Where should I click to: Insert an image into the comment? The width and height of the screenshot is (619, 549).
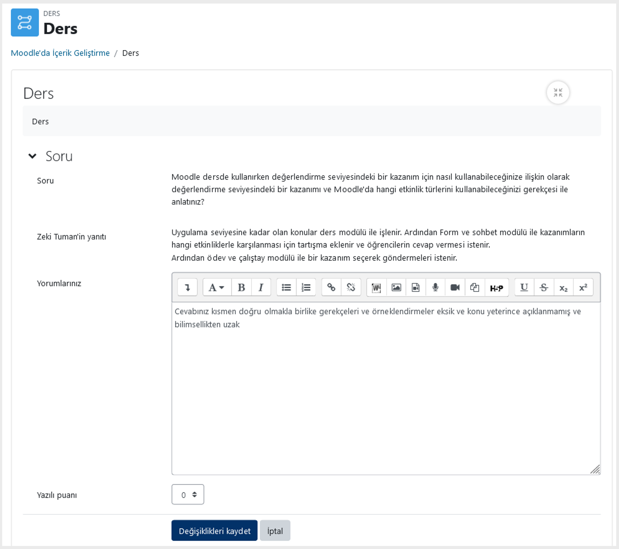coord(396,287)
